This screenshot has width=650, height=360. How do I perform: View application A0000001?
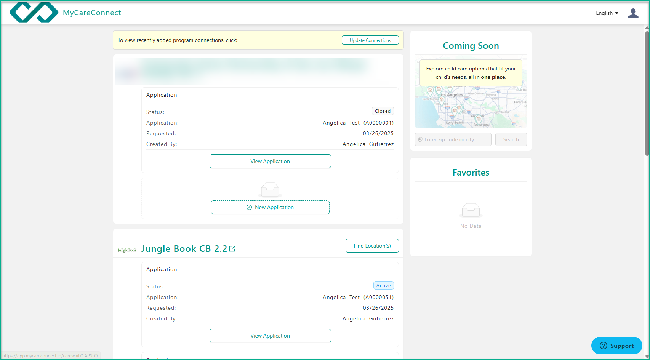270,161
